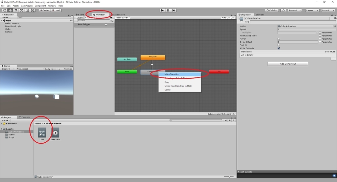The width and height of the screenshot is (337, 182).
Task: Choose Copy in context menu
Action: (x=180, y=82)
